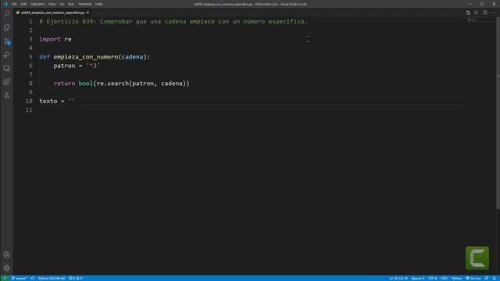Run Python file with the play icon

(x=477, y=12)
